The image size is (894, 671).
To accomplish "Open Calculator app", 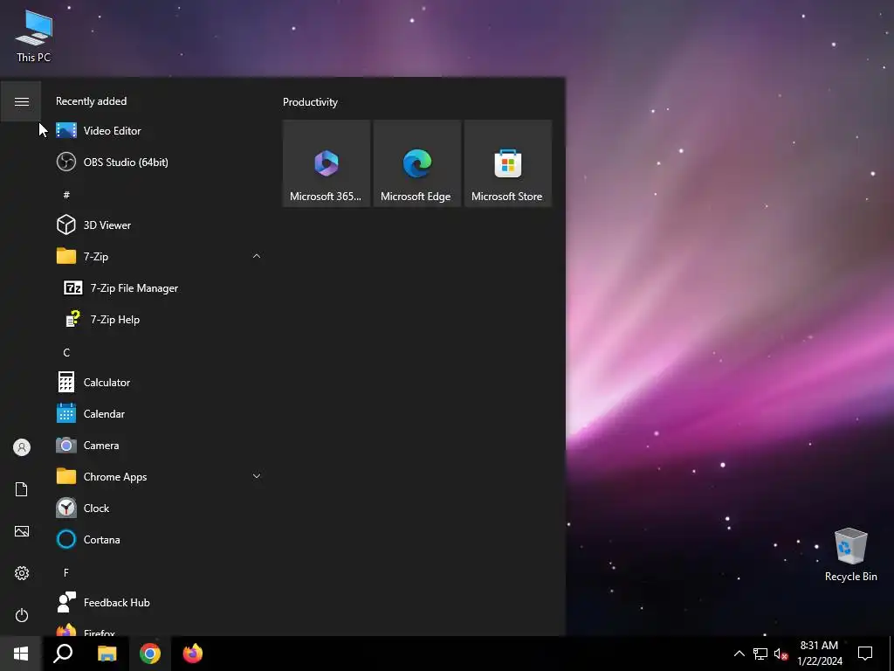I will [160, 383].
